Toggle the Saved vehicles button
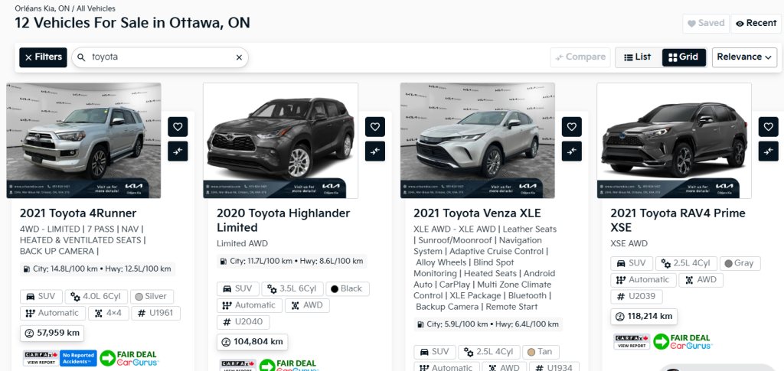Image resolution: width=784 pixels, height=371 pixels. tap(705, 24)
